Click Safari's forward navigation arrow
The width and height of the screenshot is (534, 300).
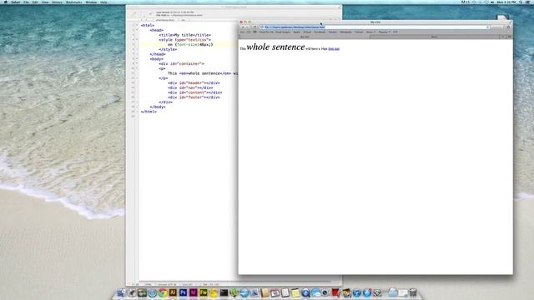pyautogui.click(x=247, y=27)
